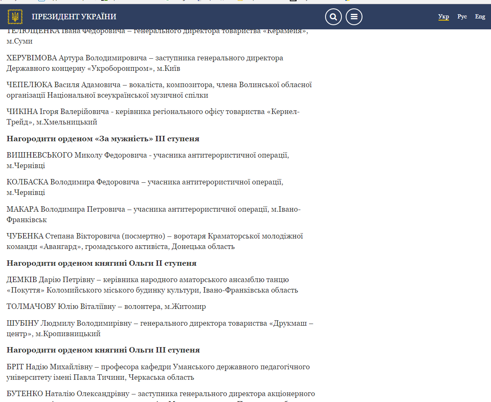491x402 pixels.
Task: Click heading княгині Ольги II ступеня
Action: click(102, 263)
